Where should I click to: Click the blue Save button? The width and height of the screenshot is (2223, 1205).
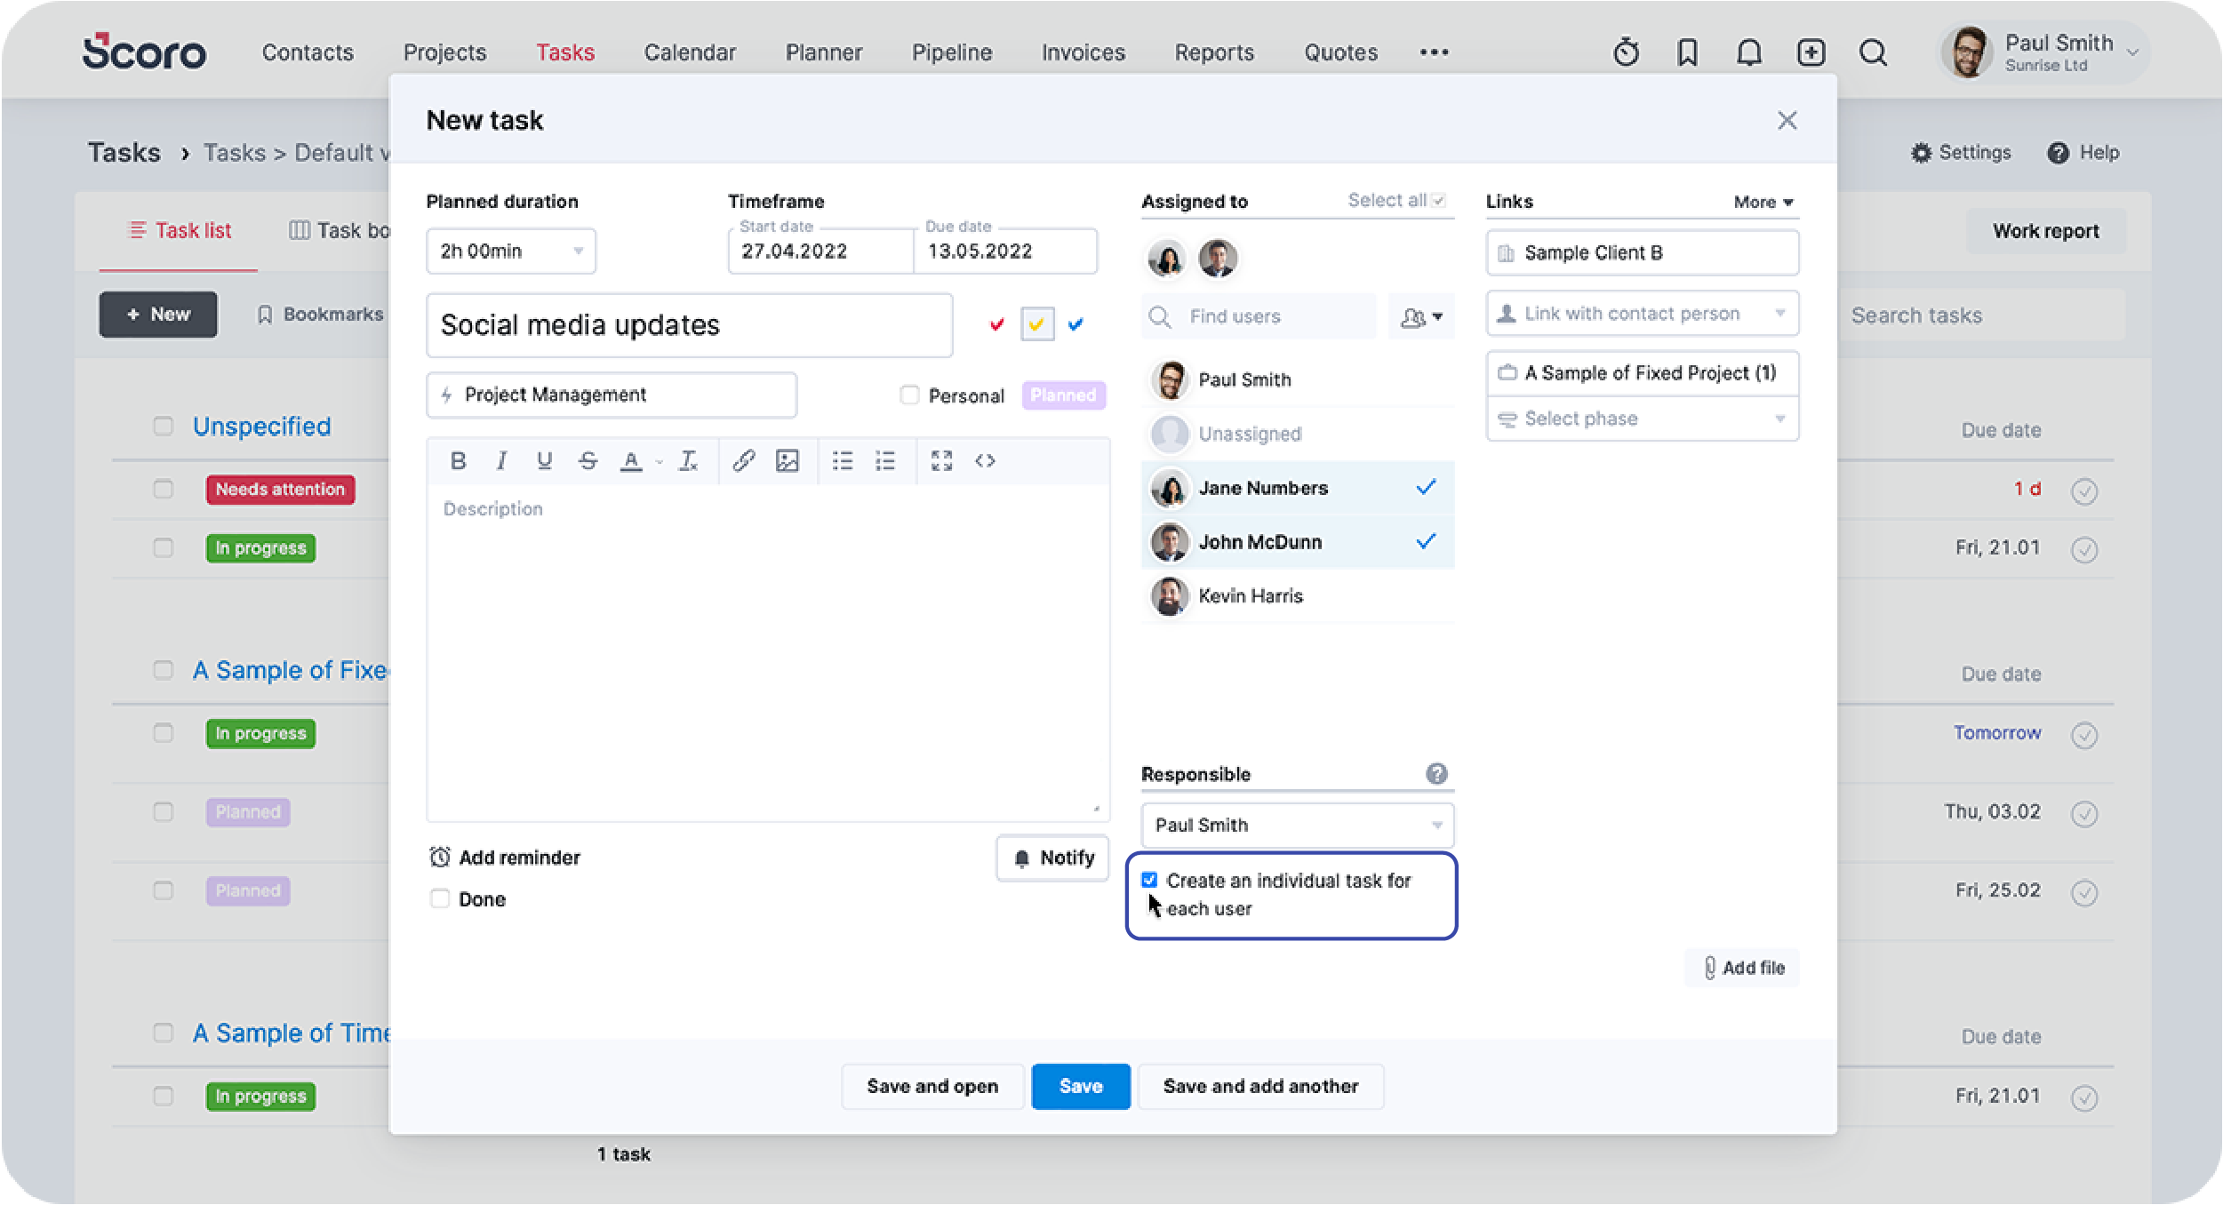(1080, 1086)
